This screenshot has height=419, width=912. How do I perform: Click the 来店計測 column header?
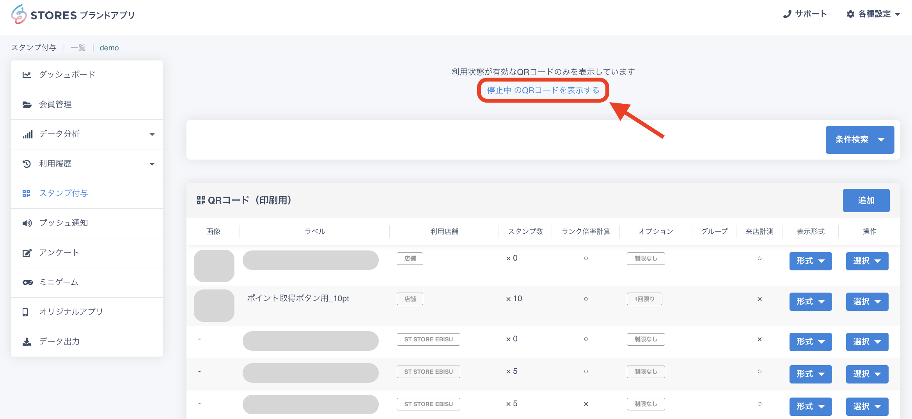click(759, 231)
